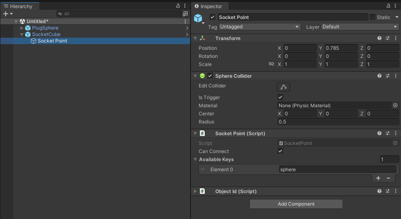Viewport: 401px width, 219px height.
Task: Click the Available Keys size field
Action: pos(390,159)
